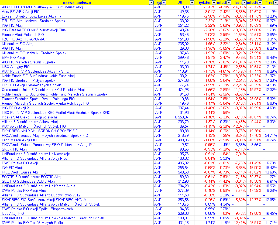
Task: Select 'Commercial Union FIO subfundusz CU Polskich Akcji'
Action: [44, 90]
